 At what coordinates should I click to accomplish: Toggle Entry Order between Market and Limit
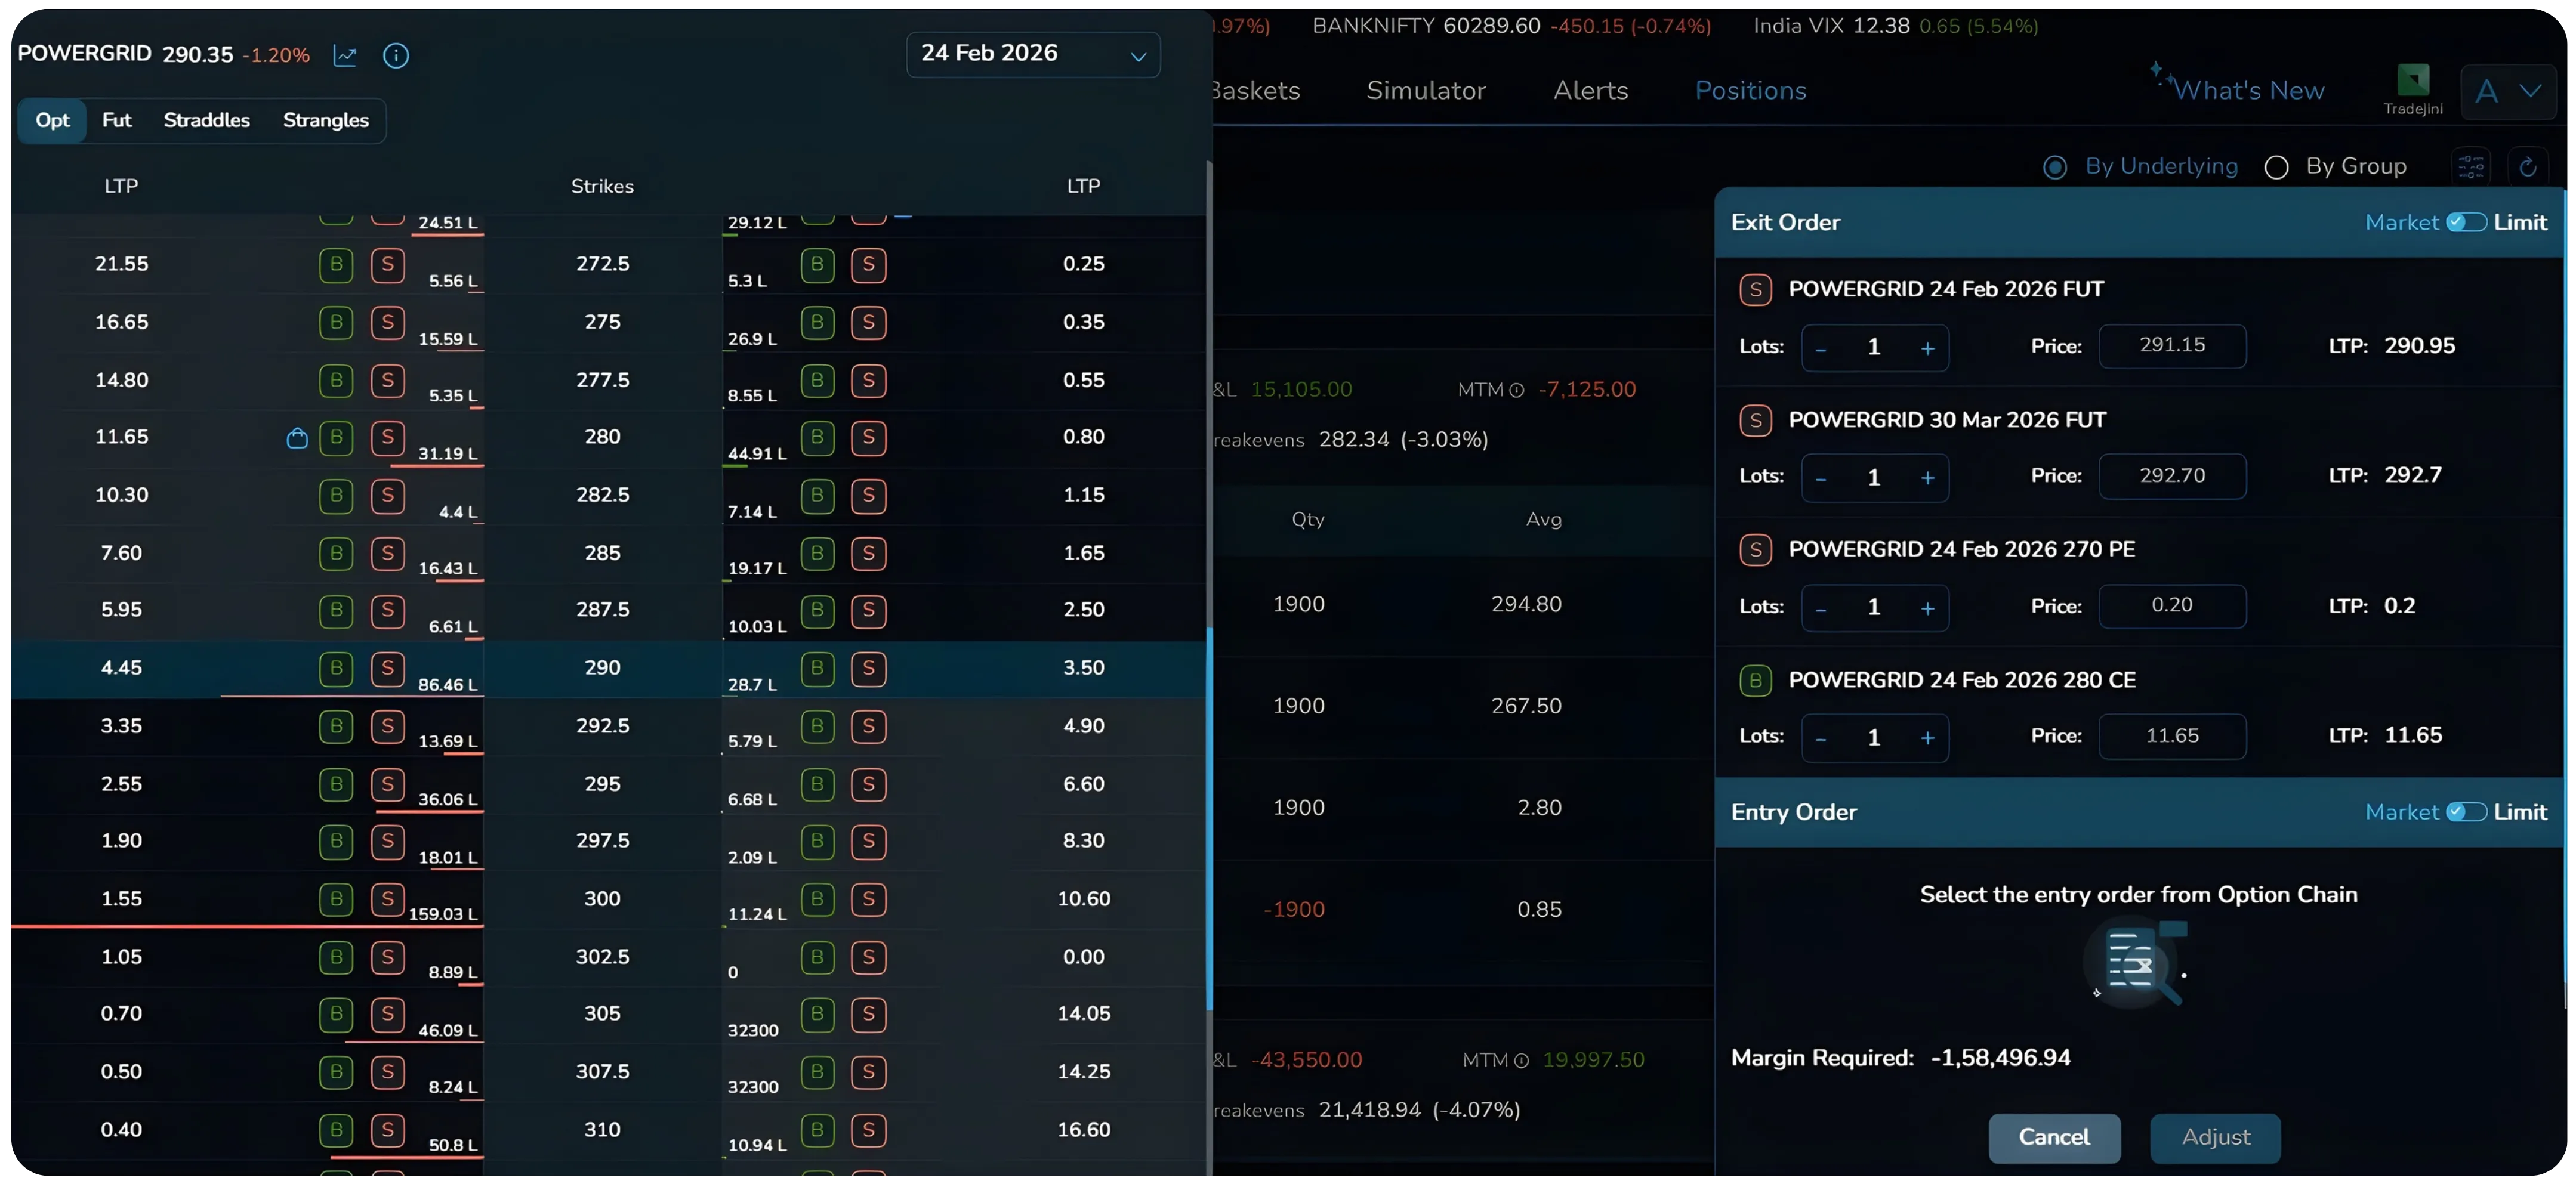coord(2468,812)
